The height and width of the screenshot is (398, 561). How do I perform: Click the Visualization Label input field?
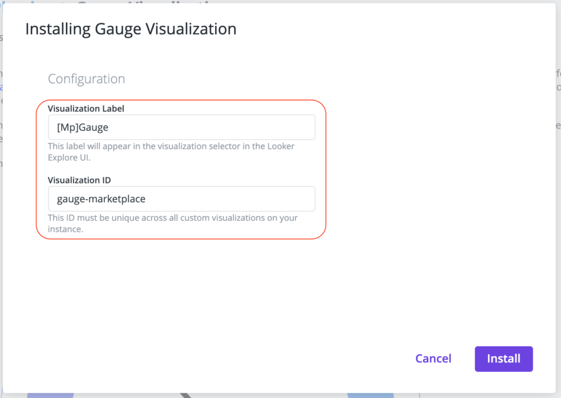point(181,127)
